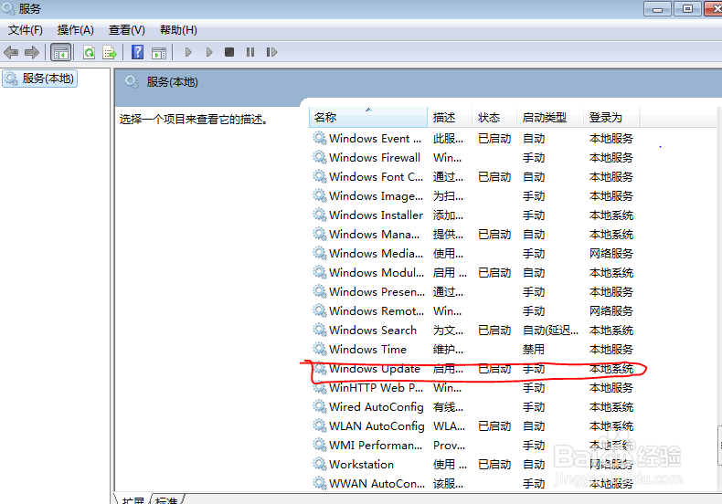Click the Pause service icon

[x=250, y=52]
